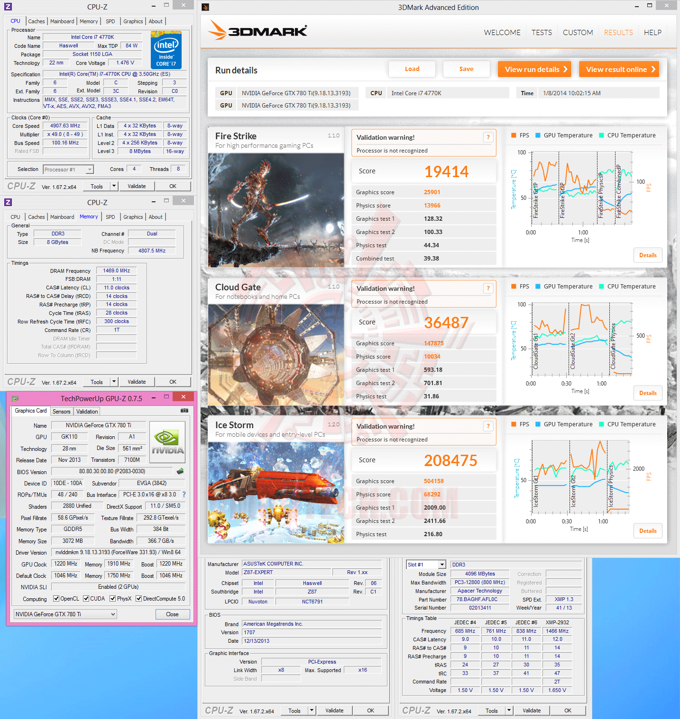680x719 pixels.
Task: Click the Close button in GPU-Z
Action: pyautogui.click(x=172, y=614)
